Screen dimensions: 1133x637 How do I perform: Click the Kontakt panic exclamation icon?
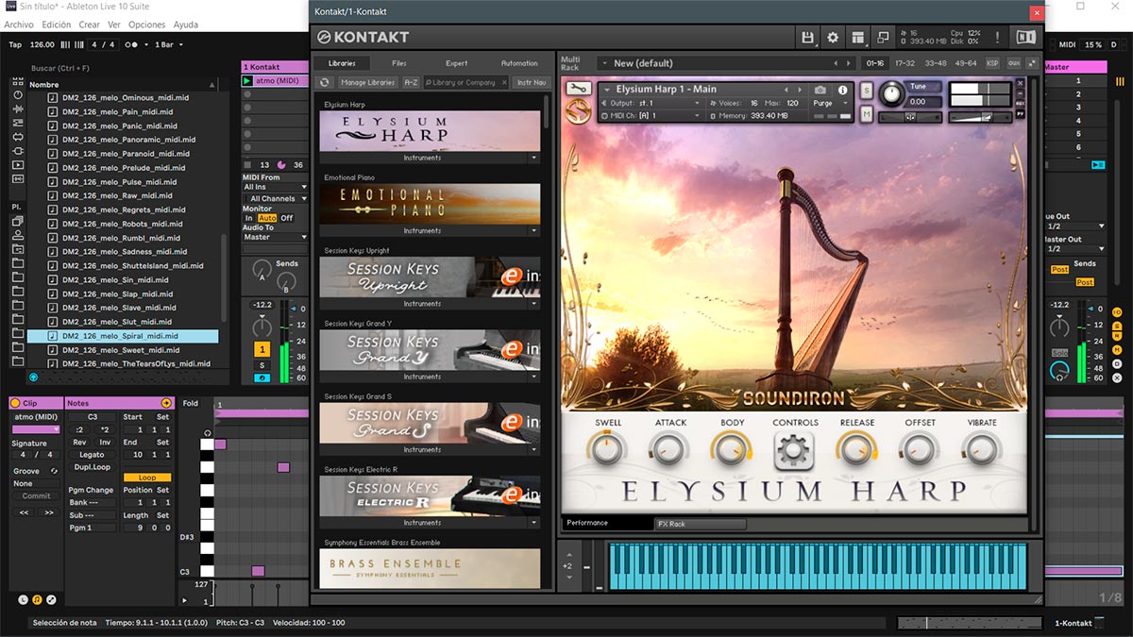[998, 38]
